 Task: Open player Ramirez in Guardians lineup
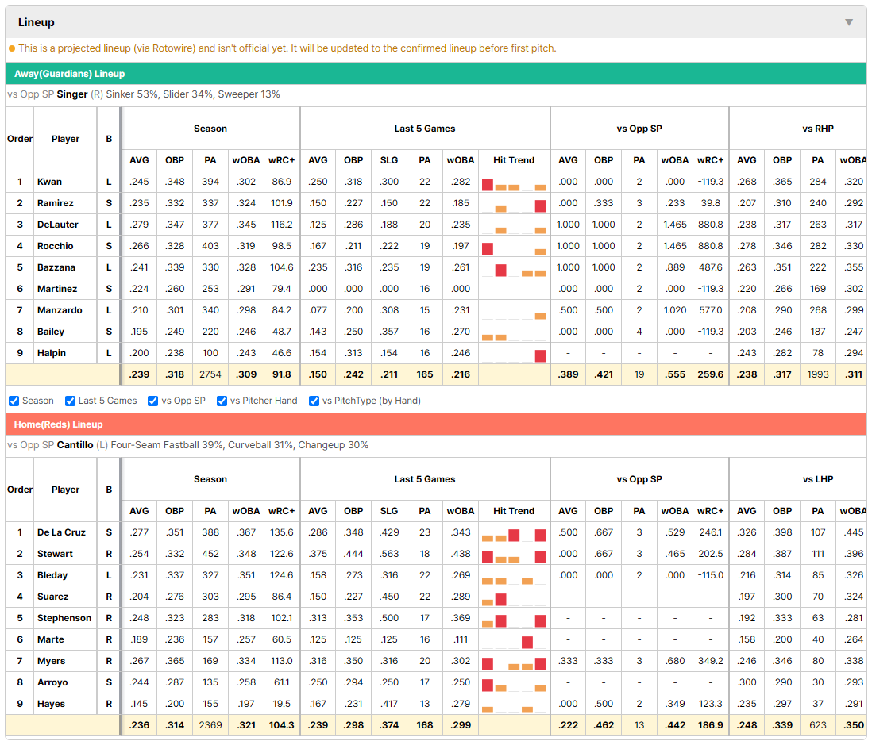(x=55, y=203)
